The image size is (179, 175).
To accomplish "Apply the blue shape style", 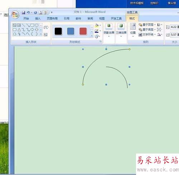I will tap(71, 31).
